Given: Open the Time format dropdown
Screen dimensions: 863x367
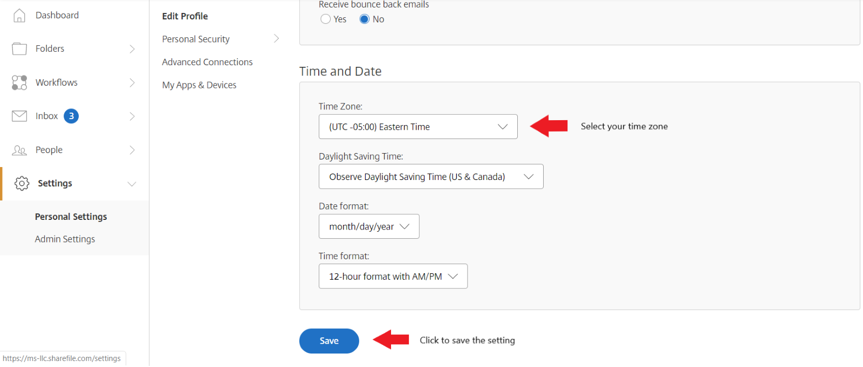Looking at the screenshot, I should (x=393, y=276).
